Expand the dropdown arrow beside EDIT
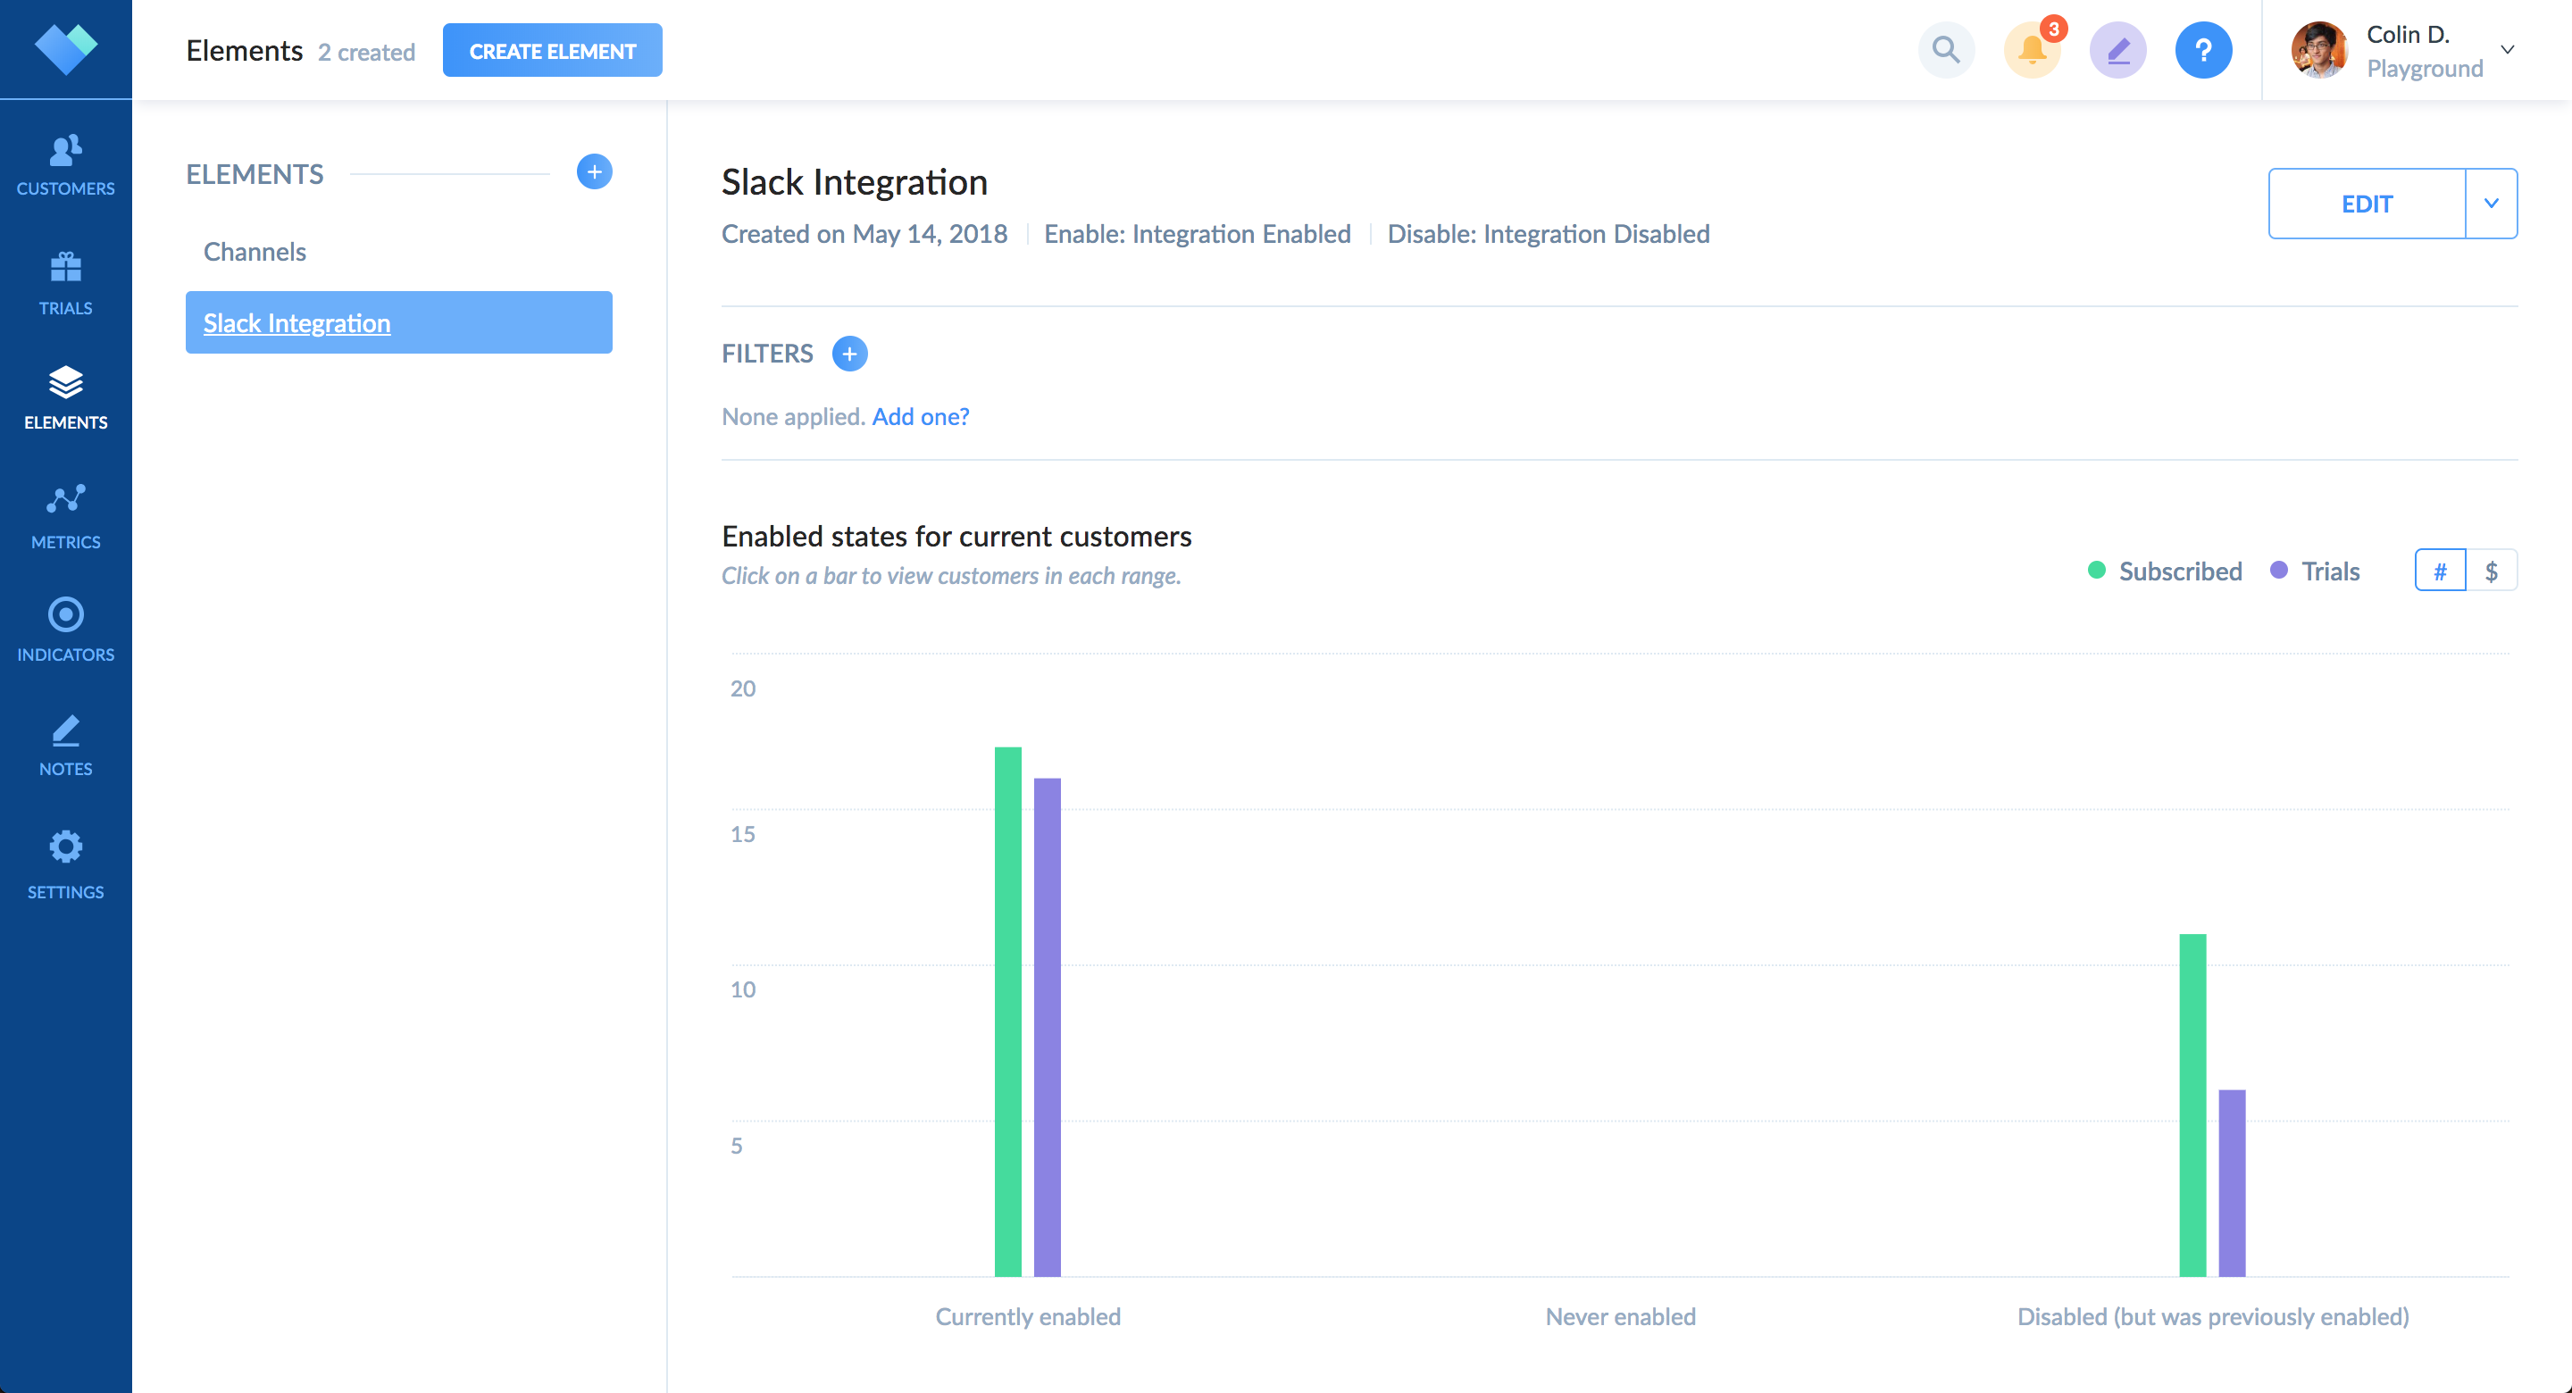The width and height of the screenshot is (2572, 1393). click(2491, 204)
